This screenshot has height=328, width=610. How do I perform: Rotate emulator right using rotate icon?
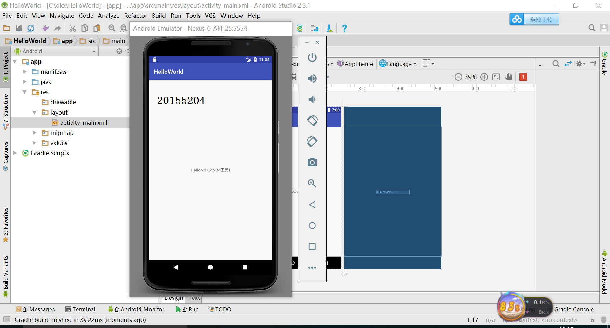(312, 142)
